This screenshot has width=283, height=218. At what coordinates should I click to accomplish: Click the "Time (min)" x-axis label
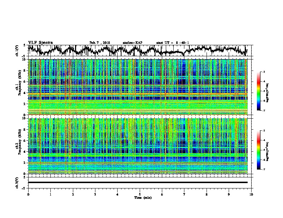click(143, 198)
